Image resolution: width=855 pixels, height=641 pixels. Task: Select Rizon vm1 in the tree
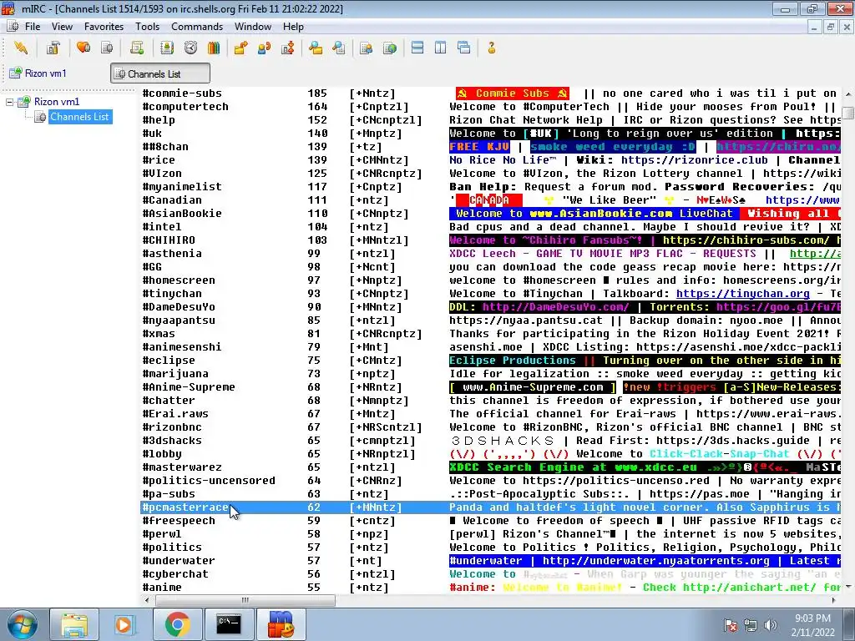tap(57, 101)
